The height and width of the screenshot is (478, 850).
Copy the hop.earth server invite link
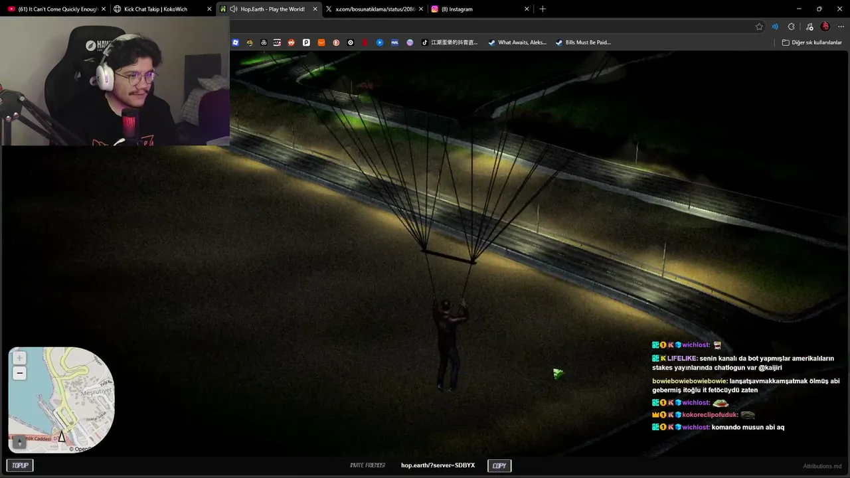(x=499, y=465)
